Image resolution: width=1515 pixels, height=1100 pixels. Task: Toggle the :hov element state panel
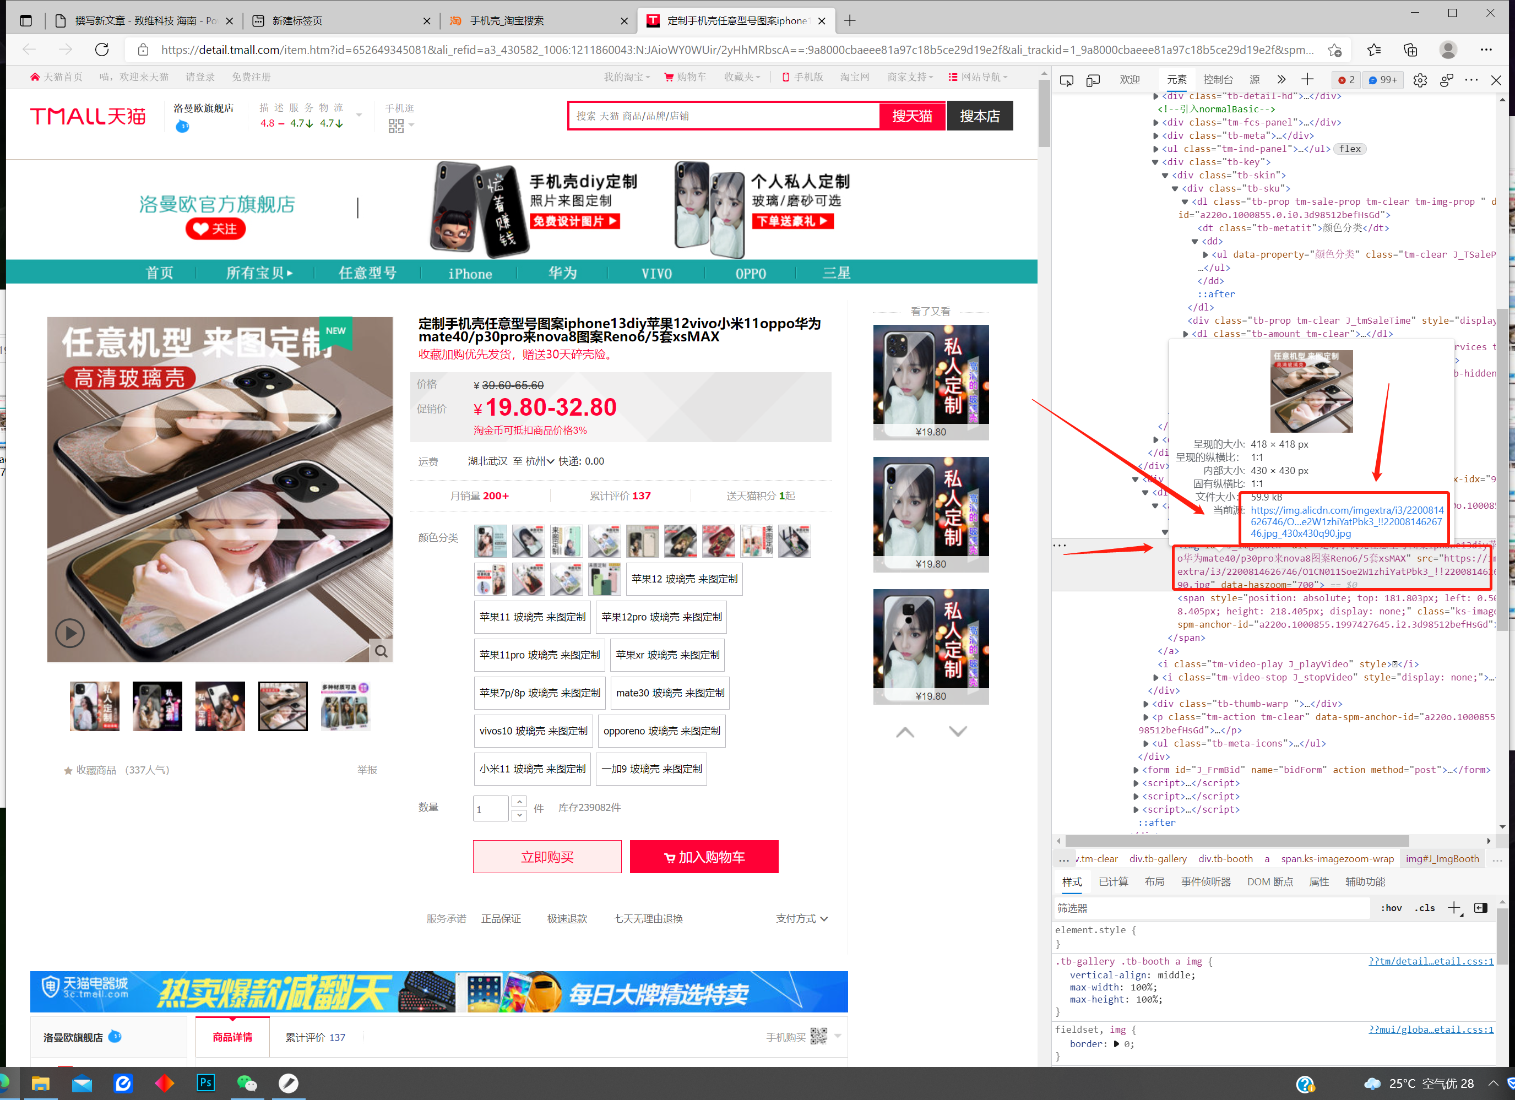coord(1392,908)
